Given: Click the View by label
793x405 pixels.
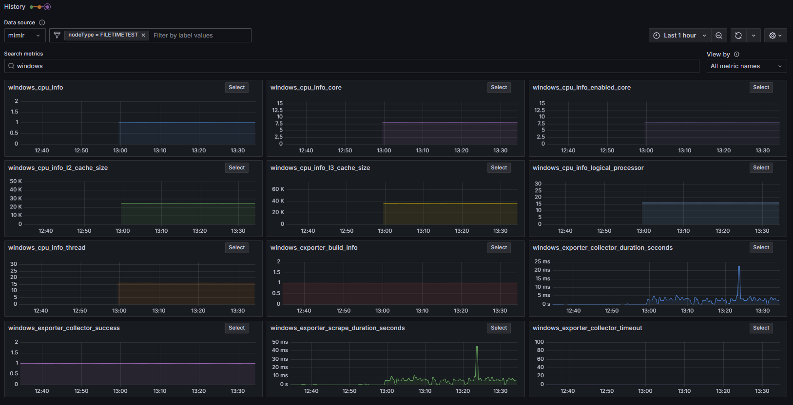Looking at the screenshot, I should click(718, 55).
